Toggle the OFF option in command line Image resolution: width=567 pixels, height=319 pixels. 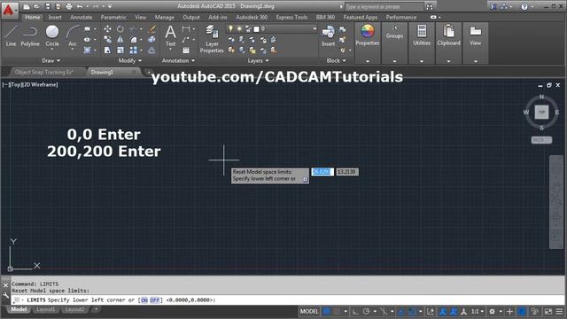click(155, 300)
